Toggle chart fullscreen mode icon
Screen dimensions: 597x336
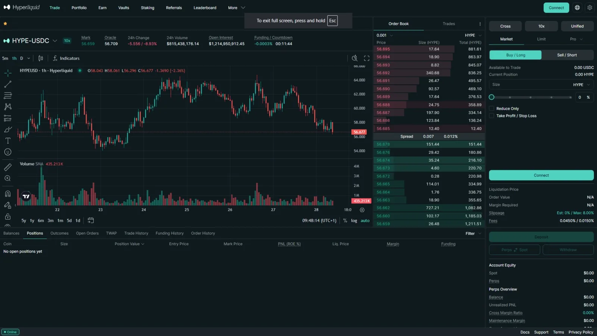pos(366,58)
